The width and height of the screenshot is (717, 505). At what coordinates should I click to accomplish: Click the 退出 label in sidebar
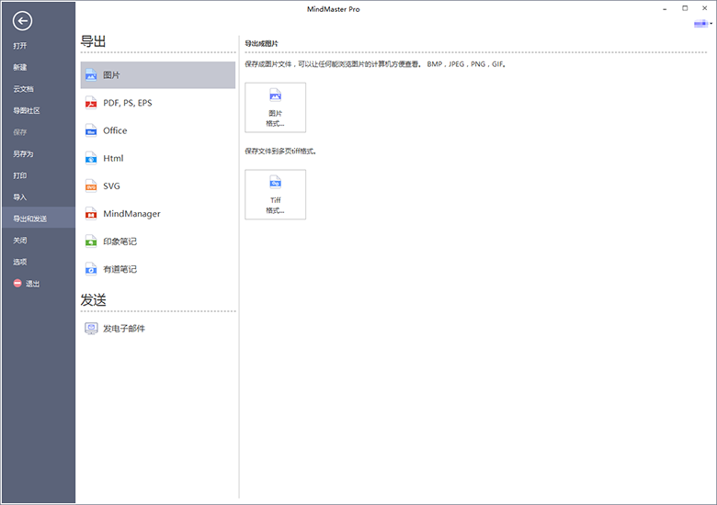coord(32,284)
